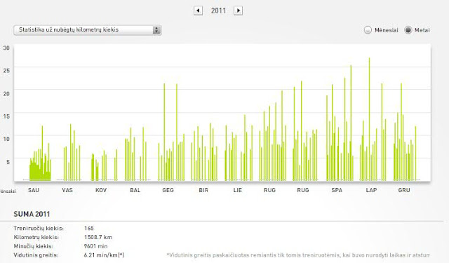Click the SAU month label
Image resolution: width=449 pixels, height=263 pixels.
point(34,190)
